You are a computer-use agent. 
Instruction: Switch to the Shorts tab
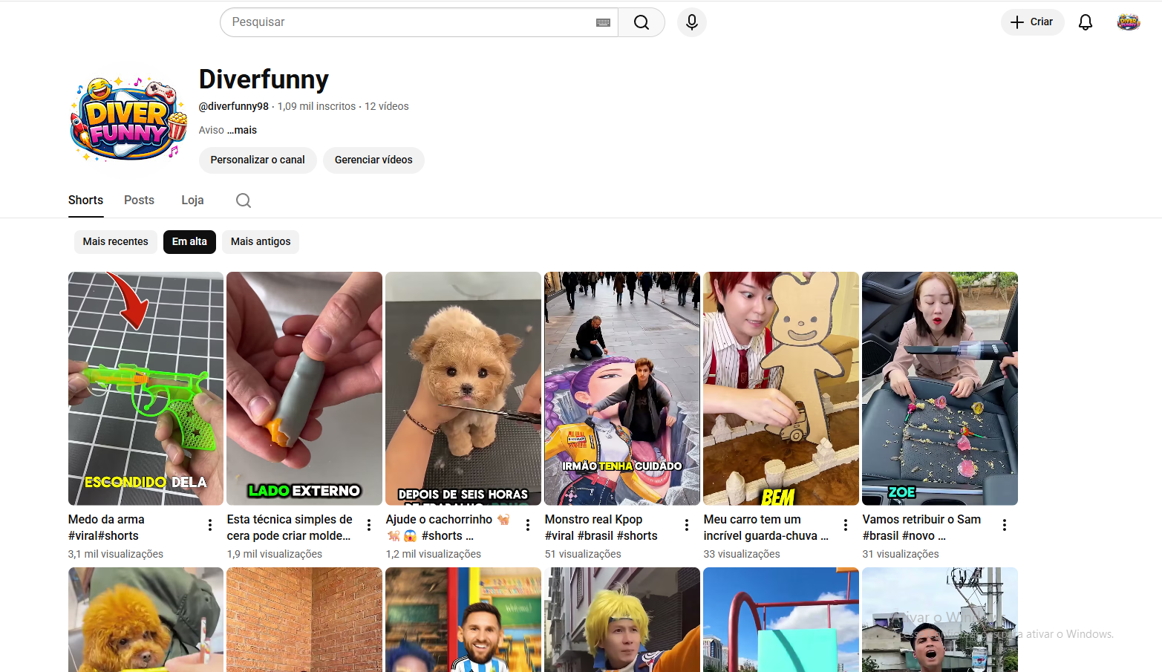pos(85,200)
